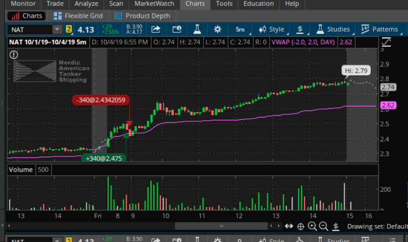Click the lower chart's list menu icon

click(393, 240)
